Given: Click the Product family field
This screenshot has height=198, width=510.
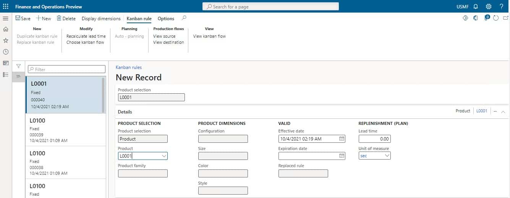Looking at the screenshot, I should tap(143, 173).
